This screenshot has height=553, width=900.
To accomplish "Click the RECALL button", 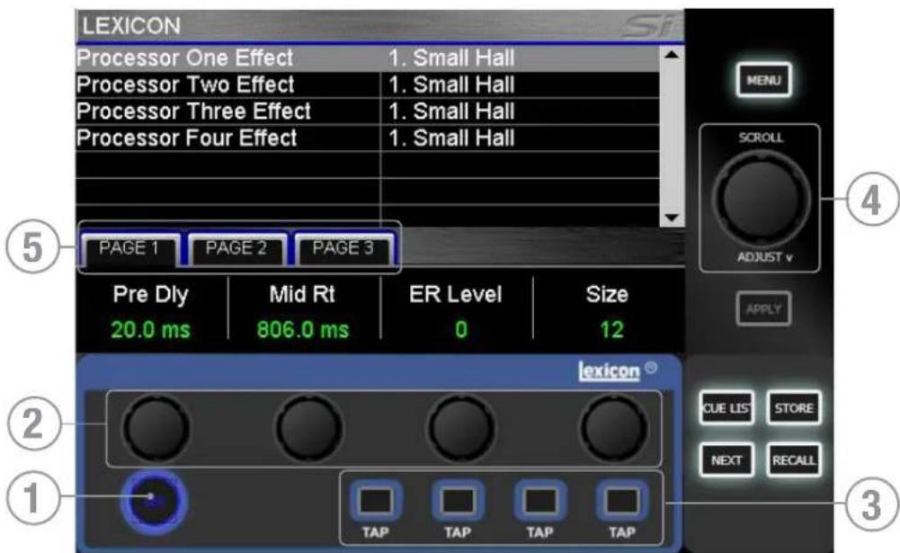I will [794, 460].
